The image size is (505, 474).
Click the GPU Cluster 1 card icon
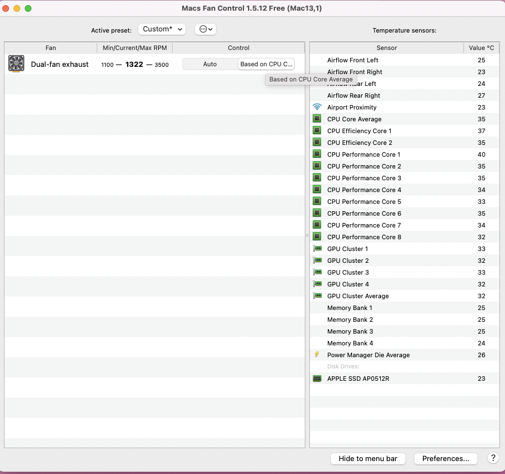[317, 249]
